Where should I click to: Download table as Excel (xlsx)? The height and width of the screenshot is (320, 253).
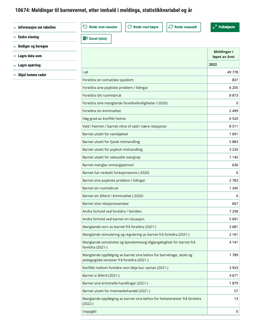coord(96,39)
